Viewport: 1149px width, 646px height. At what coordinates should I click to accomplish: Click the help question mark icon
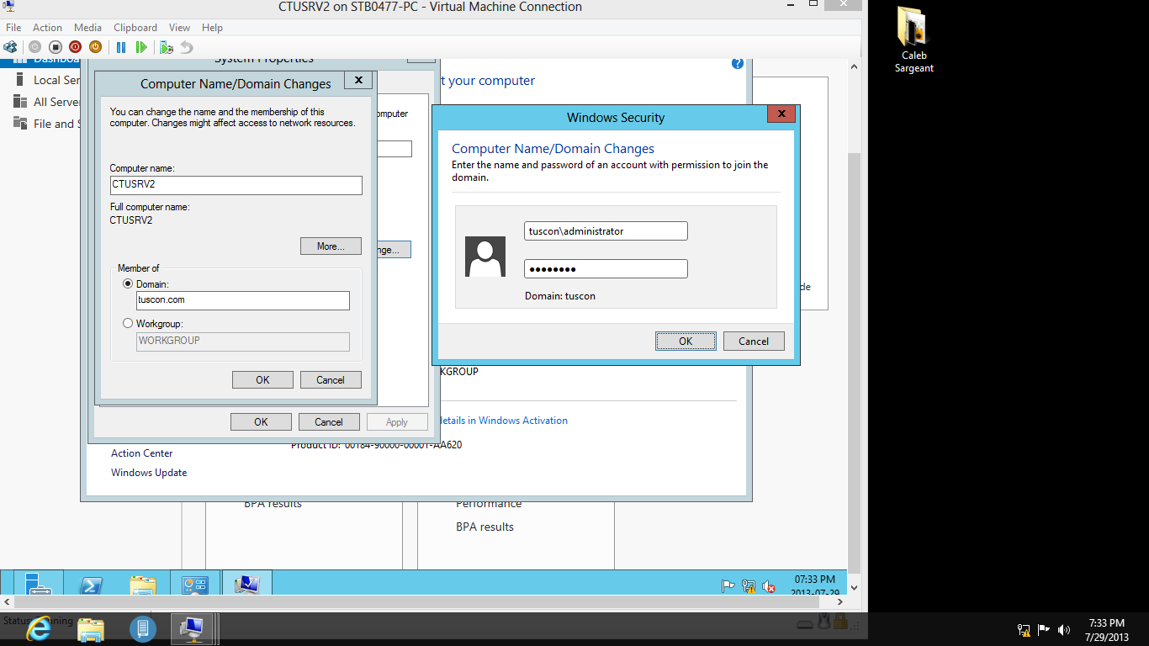pyautogui.click(x=738, y=63)
